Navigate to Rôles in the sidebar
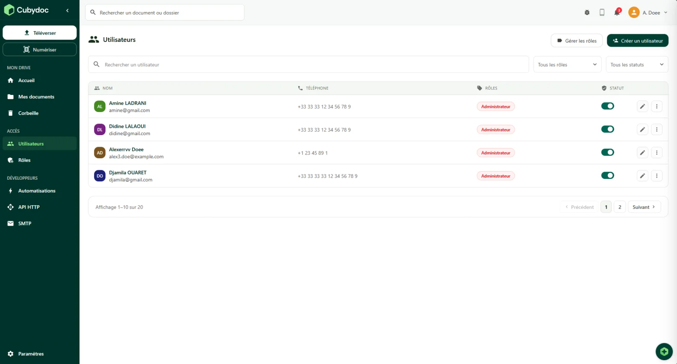Image resolution: width=677 pixels, height=364 pixels. tap(40, 160)
